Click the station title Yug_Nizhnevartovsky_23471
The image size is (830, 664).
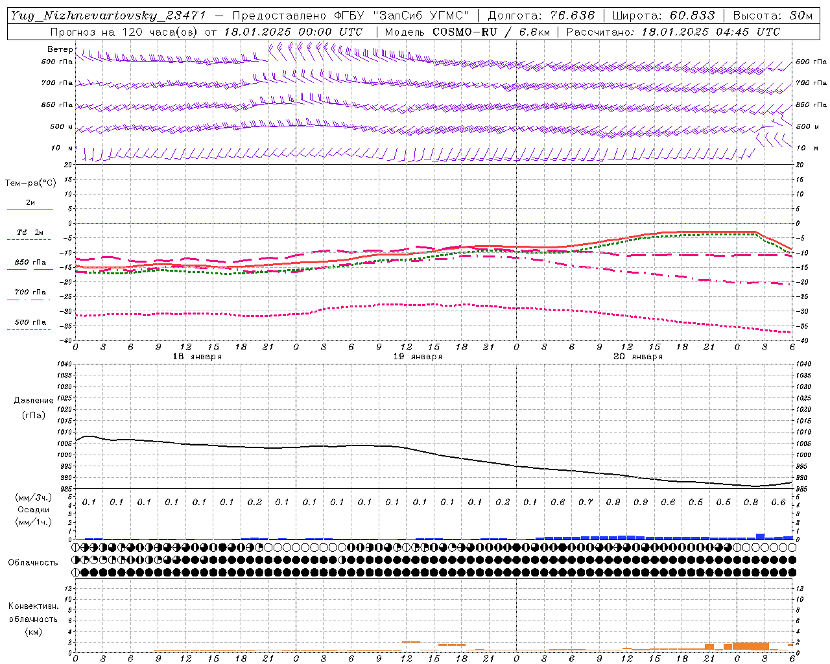coord(109,16)
